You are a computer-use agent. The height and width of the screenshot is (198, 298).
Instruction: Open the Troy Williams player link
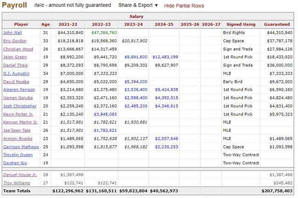coord(16,182)
